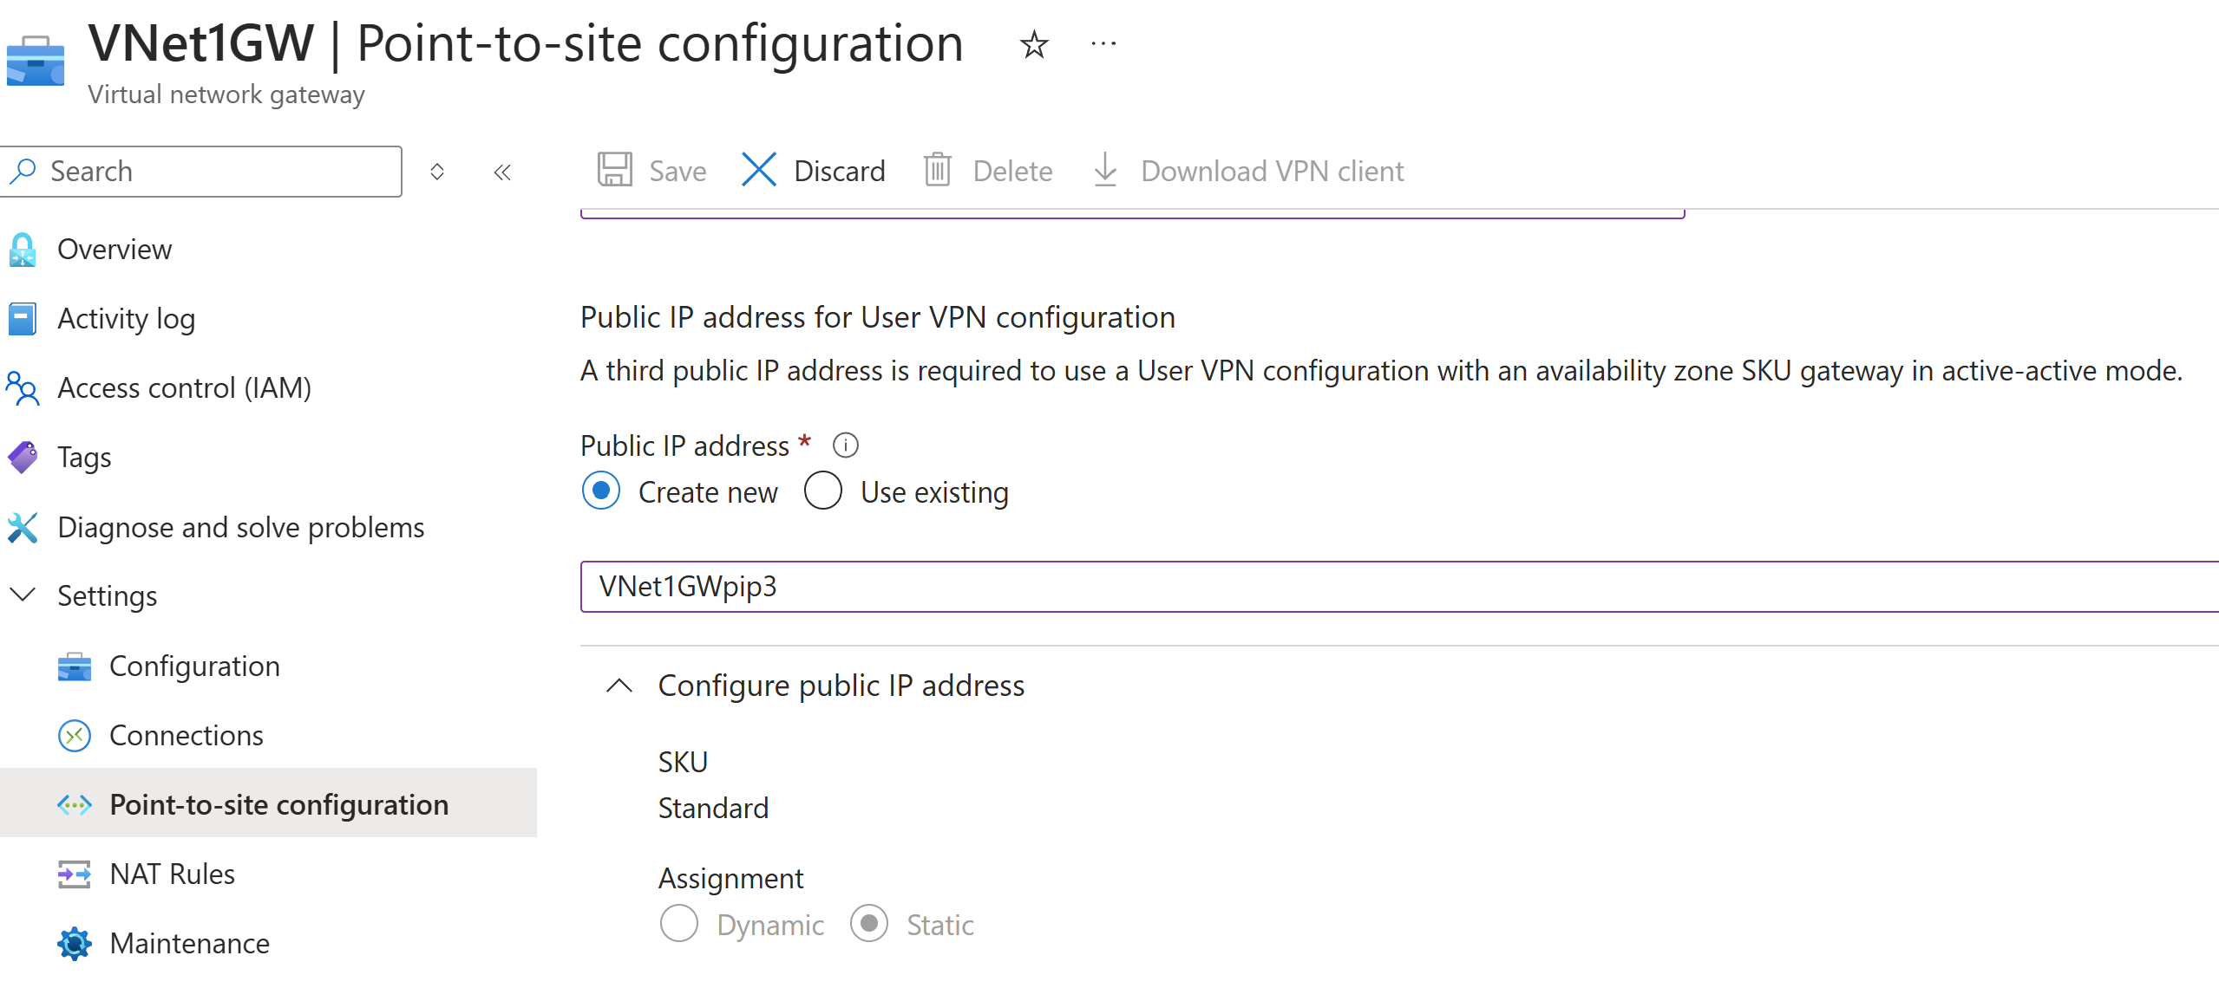Select the Use existing radio button
This screenshot has width=2219, height=988.
click(823, 491)
